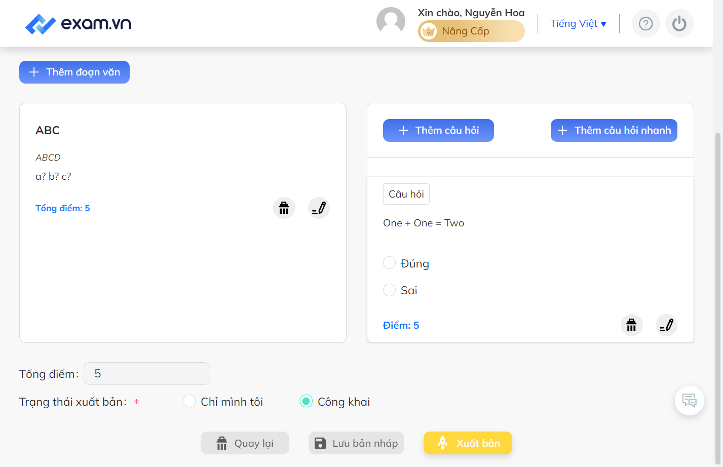
Task: Choose Chỉ mình tôi publish status
Action: pyautogui.click(x=189, y=401)
